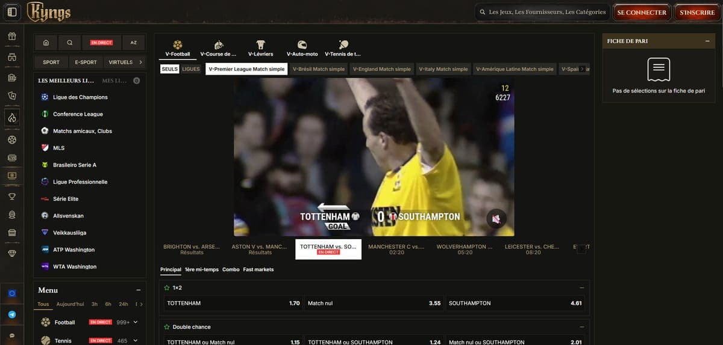The image size is (723, 345).
Task: Open Conference League entry
Action: tap(90, 114)
